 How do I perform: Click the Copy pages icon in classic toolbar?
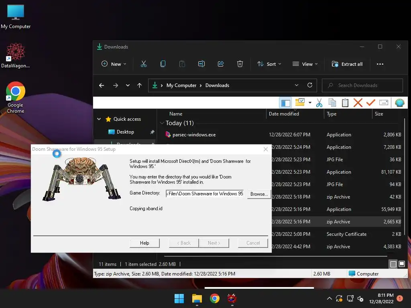coord(332,103)
